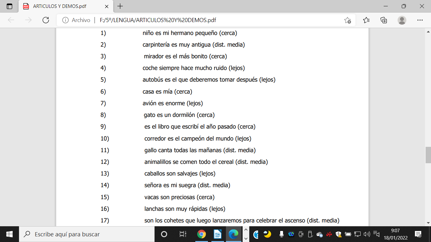Open a new browser tab

[x=120, y=6]
